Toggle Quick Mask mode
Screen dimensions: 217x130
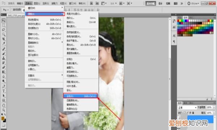coord(4,125)
